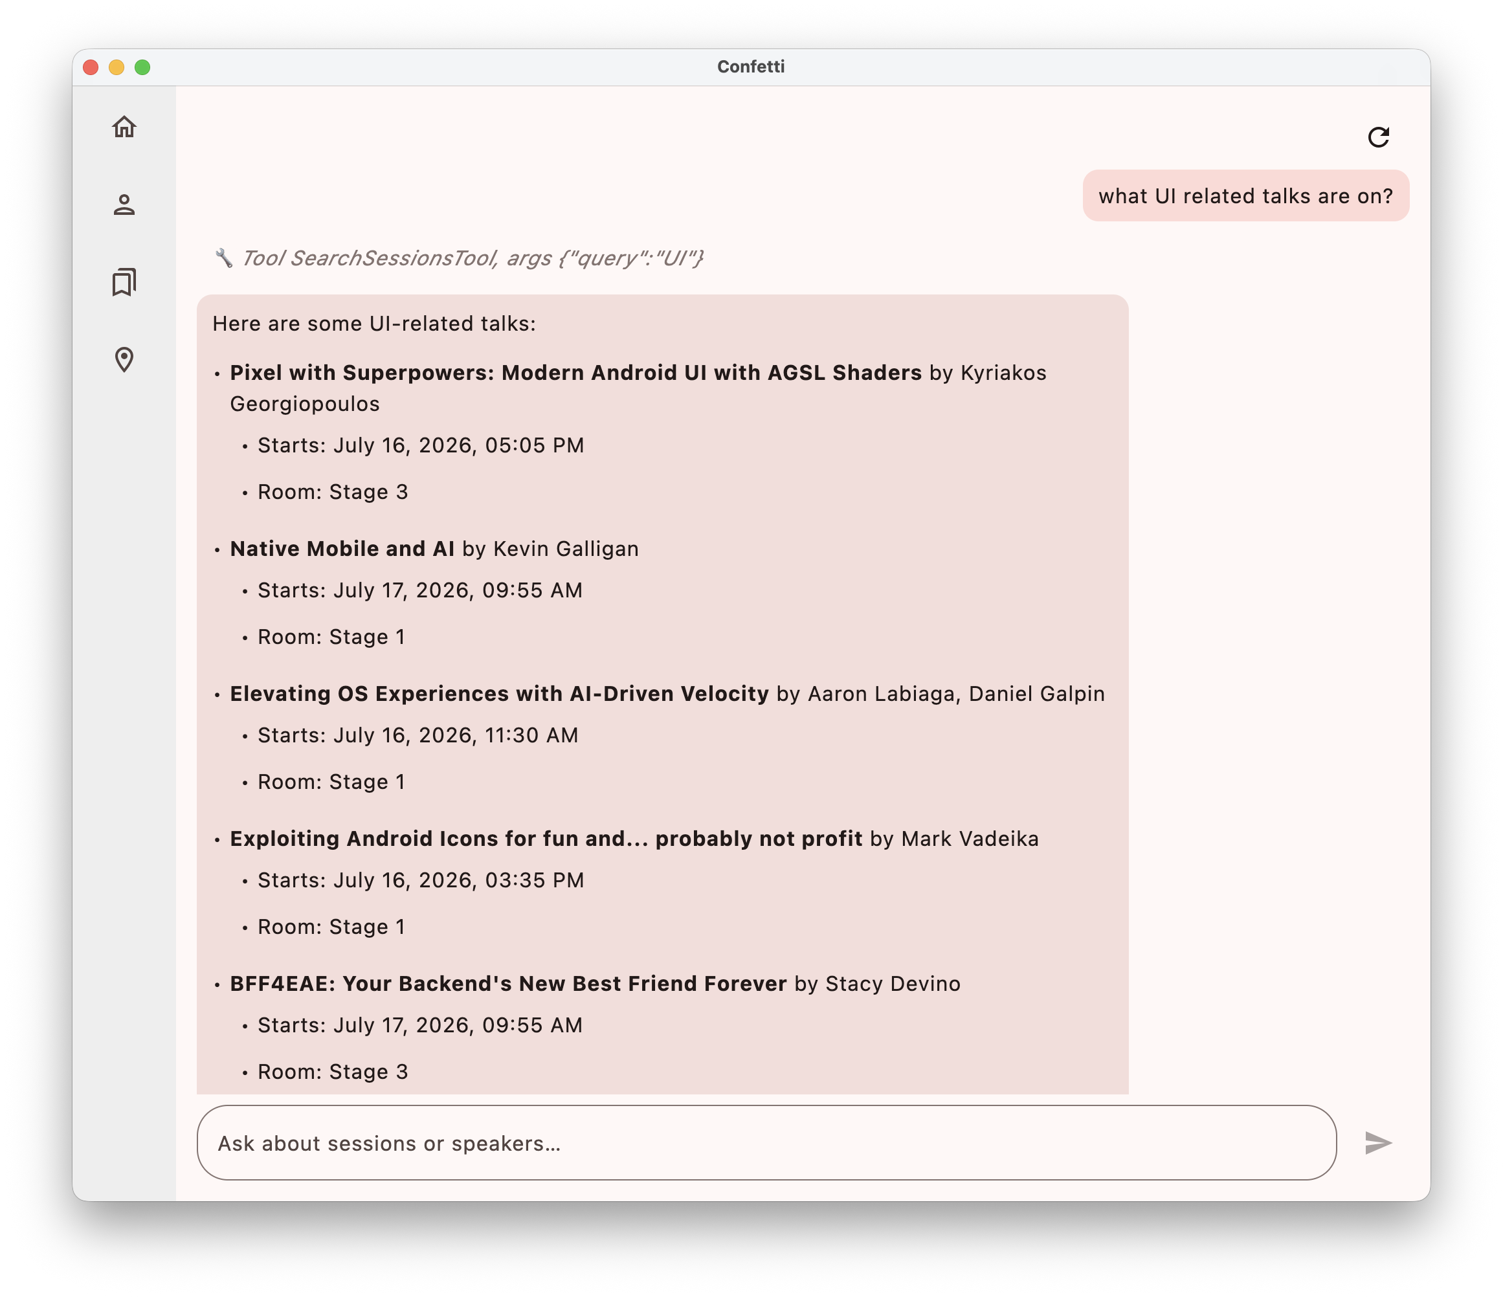Click 'Here are some UI-related talks:' text
This screenshot has width=1503, height=1297.
pos(374,324)
